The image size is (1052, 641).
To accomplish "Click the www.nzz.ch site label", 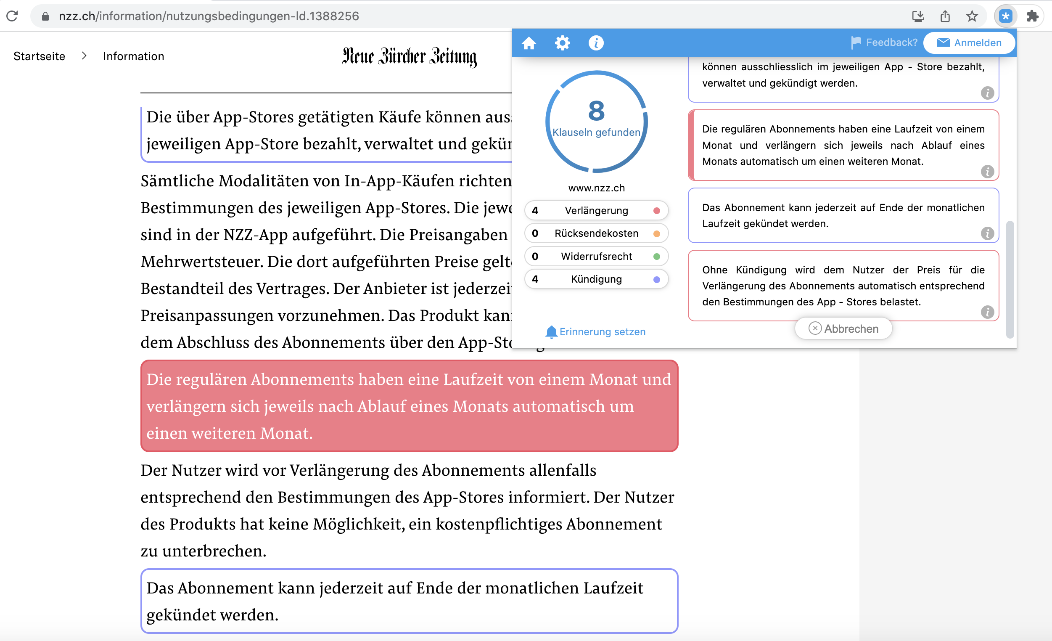I will click(597, 188).
